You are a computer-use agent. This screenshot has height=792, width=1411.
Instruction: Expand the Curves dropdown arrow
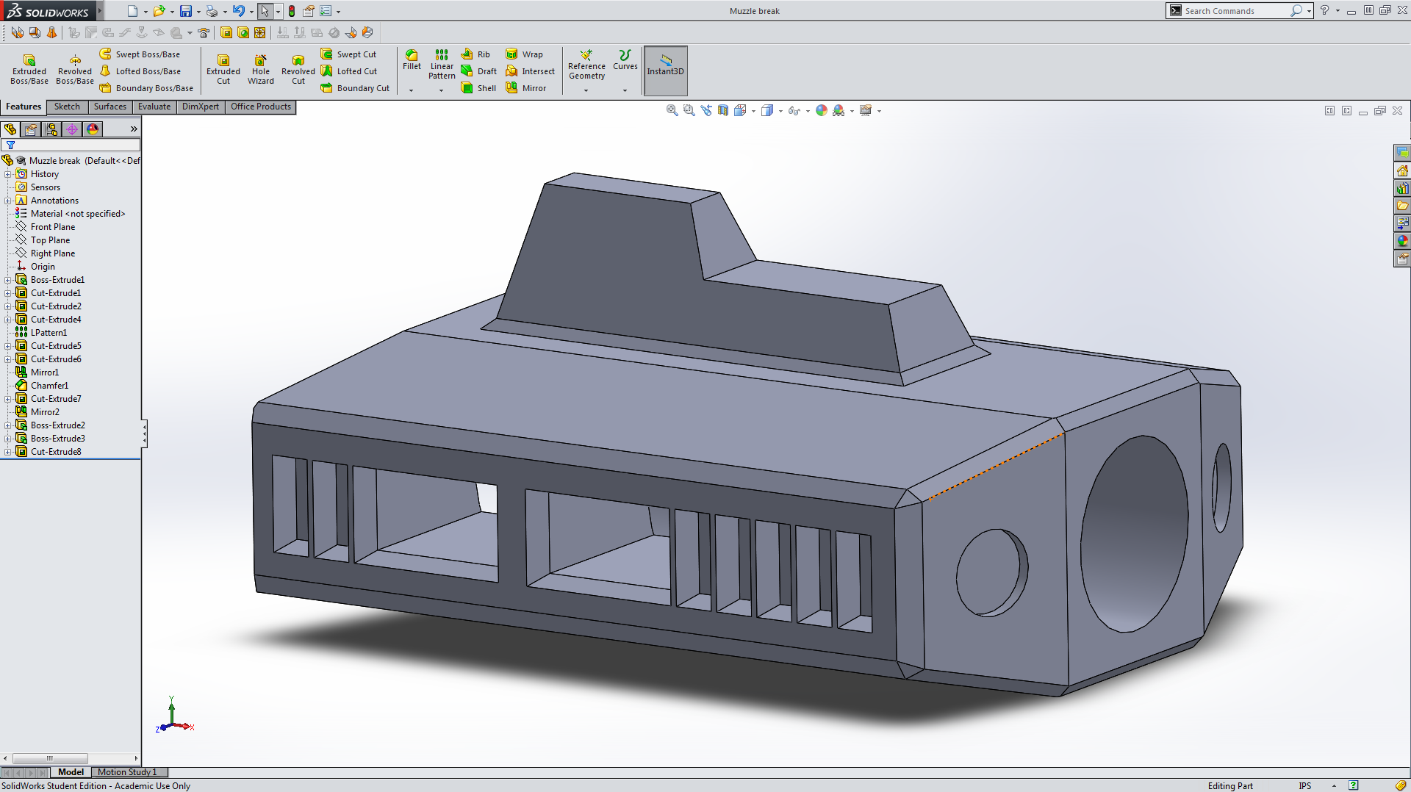pos(625,90)
